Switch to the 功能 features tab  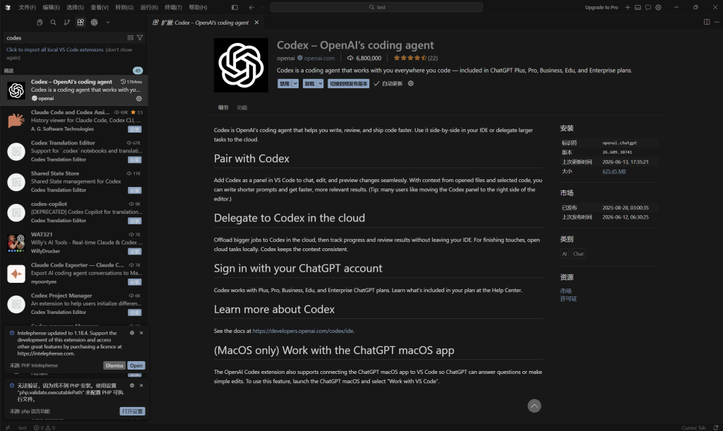coord(242,107)
